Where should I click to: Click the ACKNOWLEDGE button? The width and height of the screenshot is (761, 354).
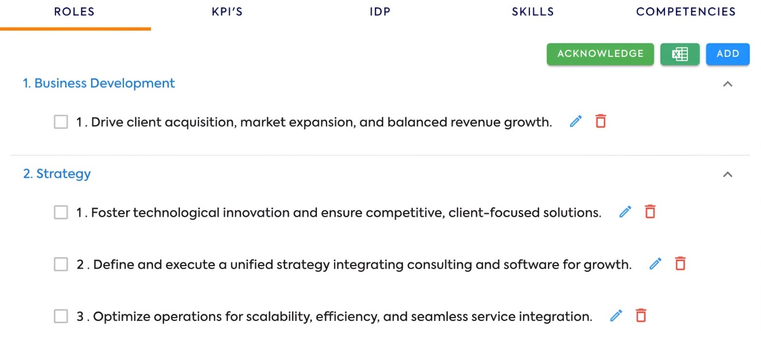click(600, 54)
